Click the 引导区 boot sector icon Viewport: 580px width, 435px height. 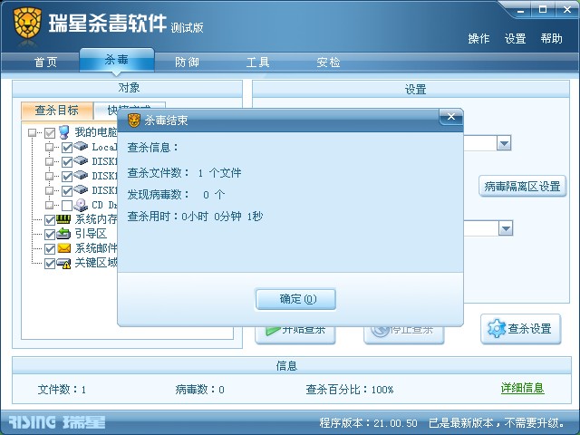(63, 234)
